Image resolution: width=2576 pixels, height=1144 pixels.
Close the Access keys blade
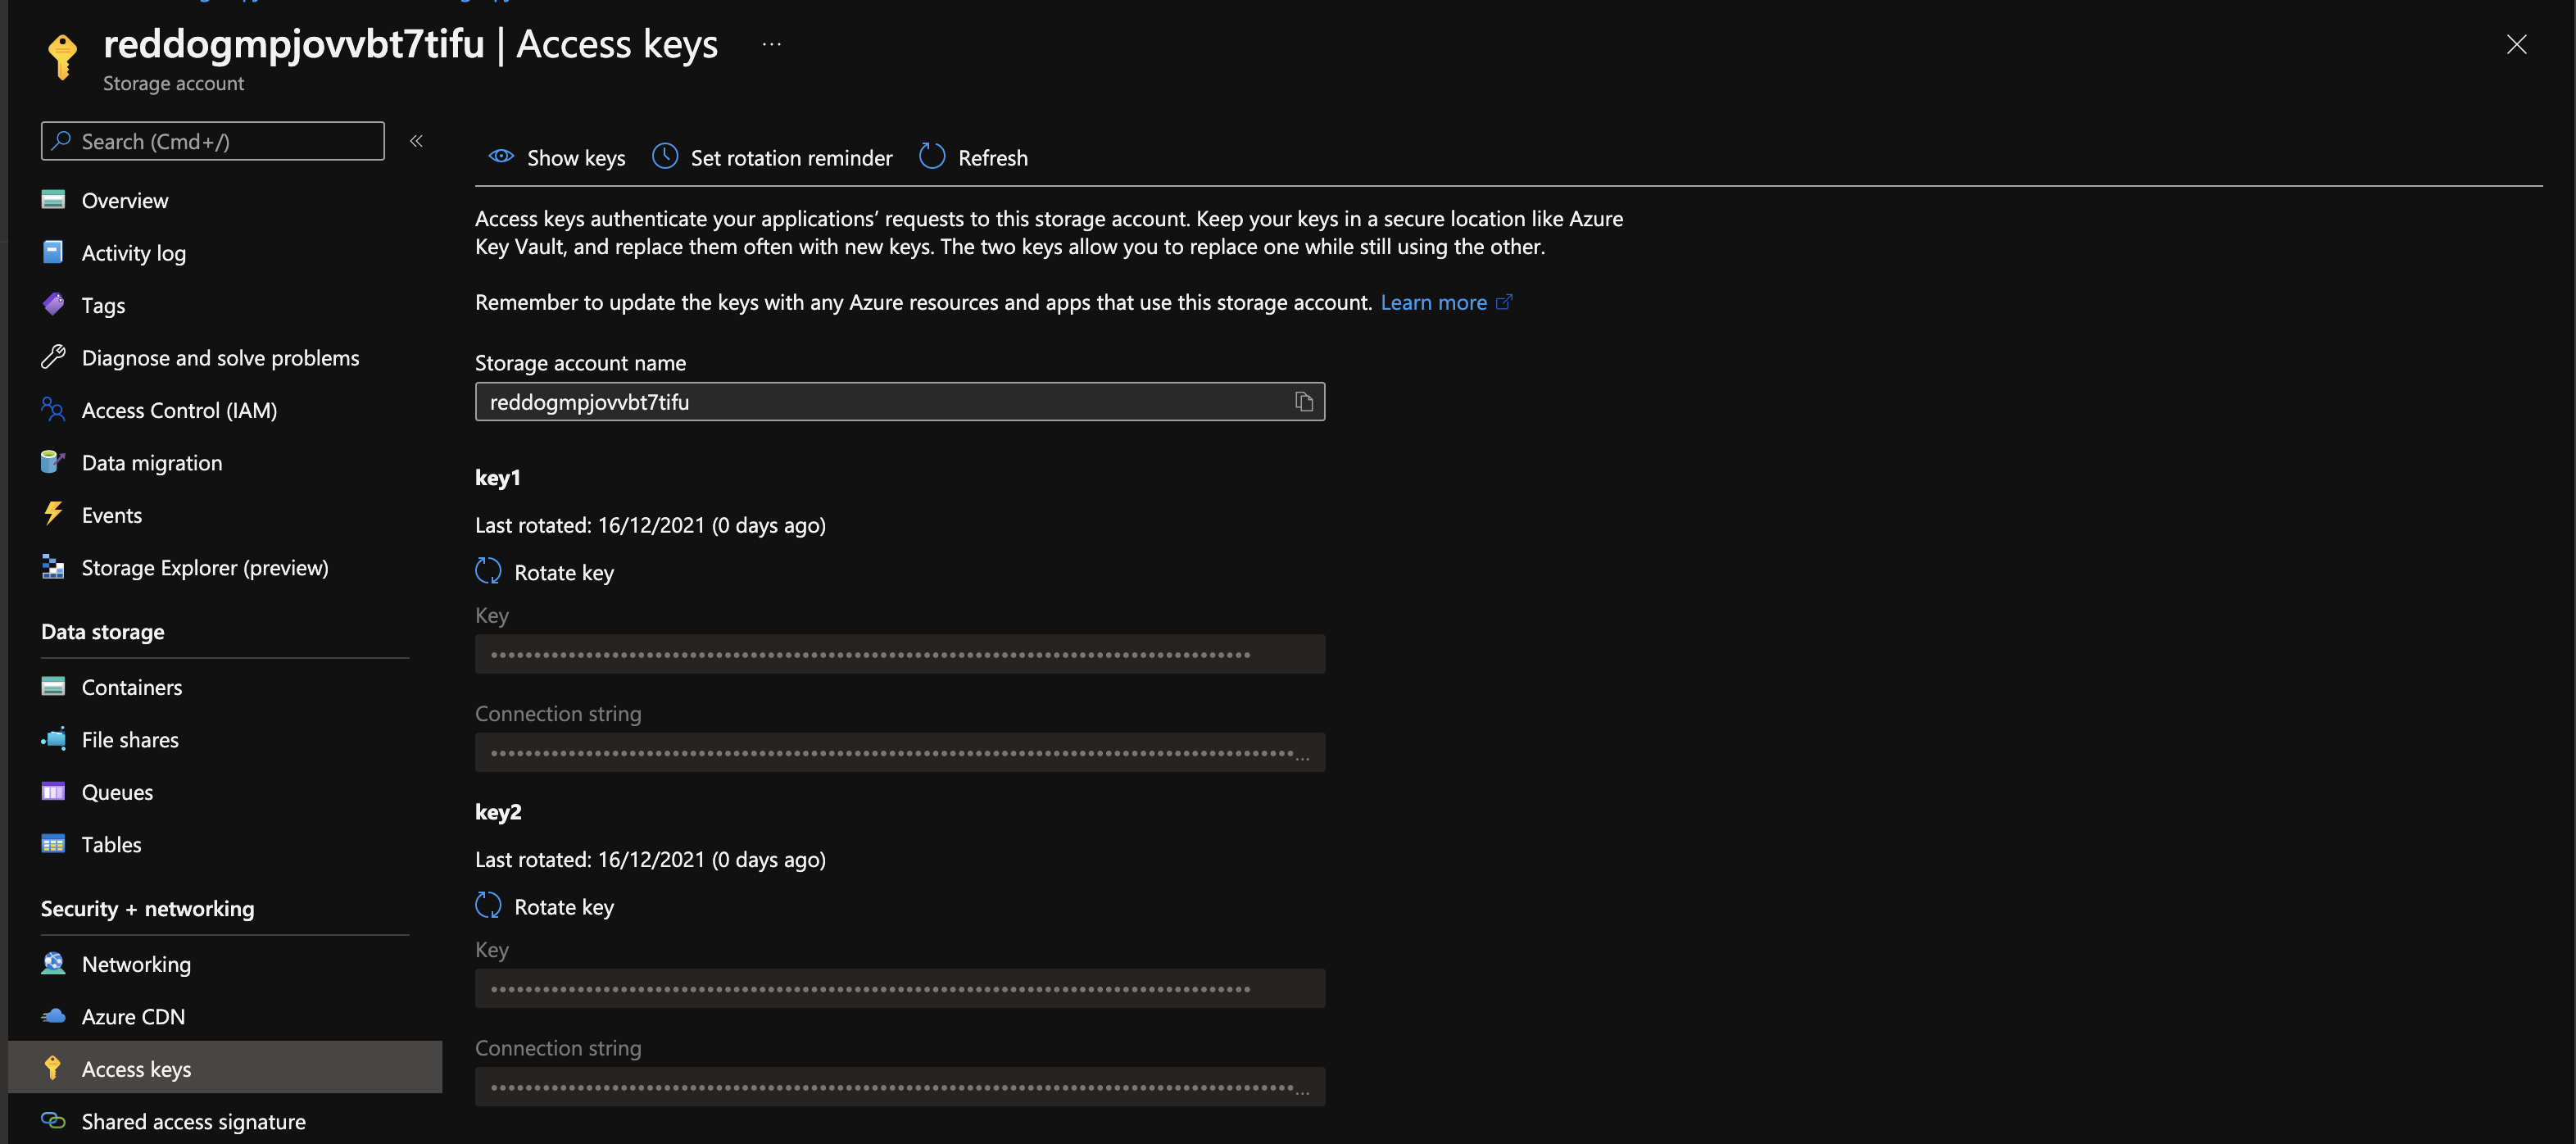pyautogui.click(x=2516, y=44)
